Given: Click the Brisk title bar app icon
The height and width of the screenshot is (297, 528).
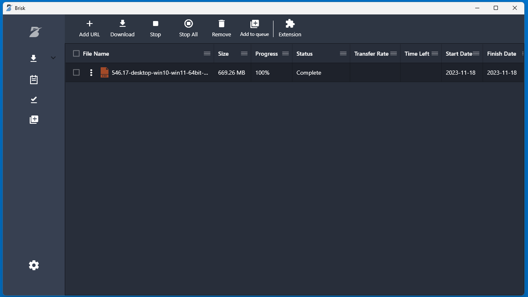Looking at the screenshot, I should click(9, 8).
